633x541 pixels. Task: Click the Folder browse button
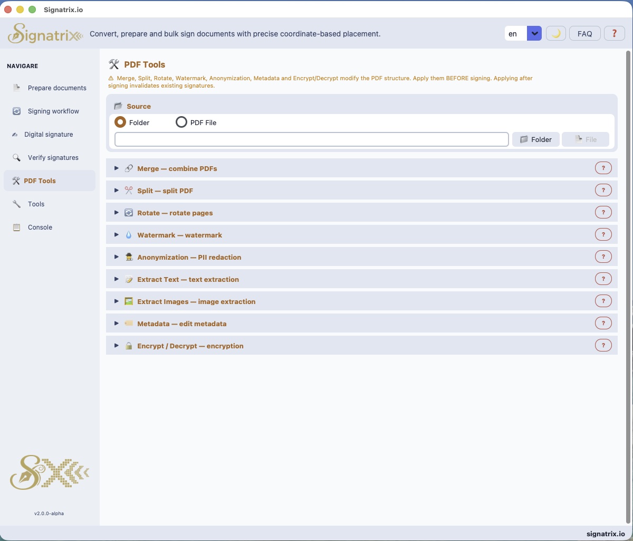coord(535,139)
